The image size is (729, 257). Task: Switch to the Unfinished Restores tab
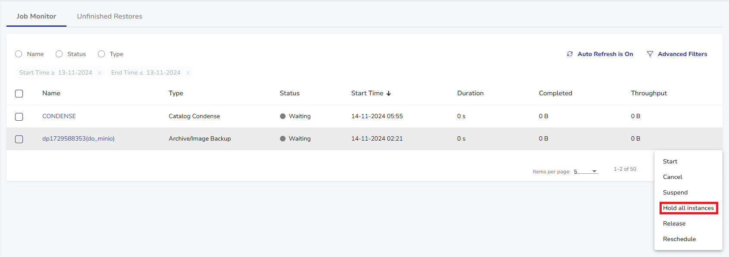click(x=110, y=16)
